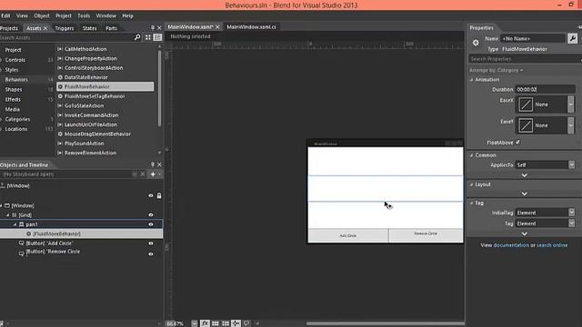The image size is (582, 327).
Task: Select the LaunchUriOrFileAction asset
Action: 91,124
